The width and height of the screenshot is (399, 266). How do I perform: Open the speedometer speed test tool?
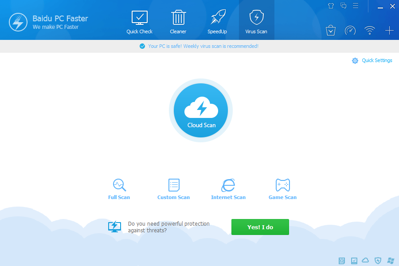coord(350,31)
